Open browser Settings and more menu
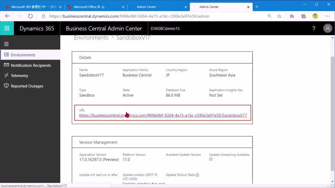This screenshot has width=335, height=188. click(327, 16)
